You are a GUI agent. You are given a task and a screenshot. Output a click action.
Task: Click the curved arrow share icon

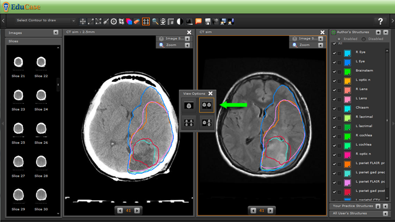[215, 22]
